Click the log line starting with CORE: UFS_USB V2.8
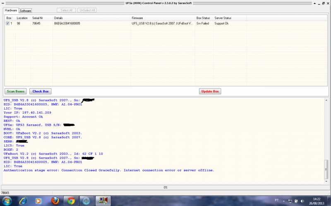The width and height of the screenshot is (331, 206). [43, 137]
